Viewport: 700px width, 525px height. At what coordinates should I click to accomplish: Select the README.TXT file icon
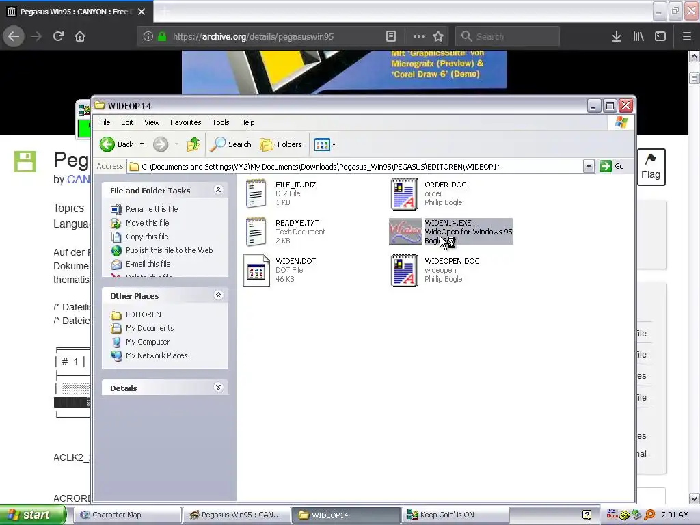click(x=256, y=232)
